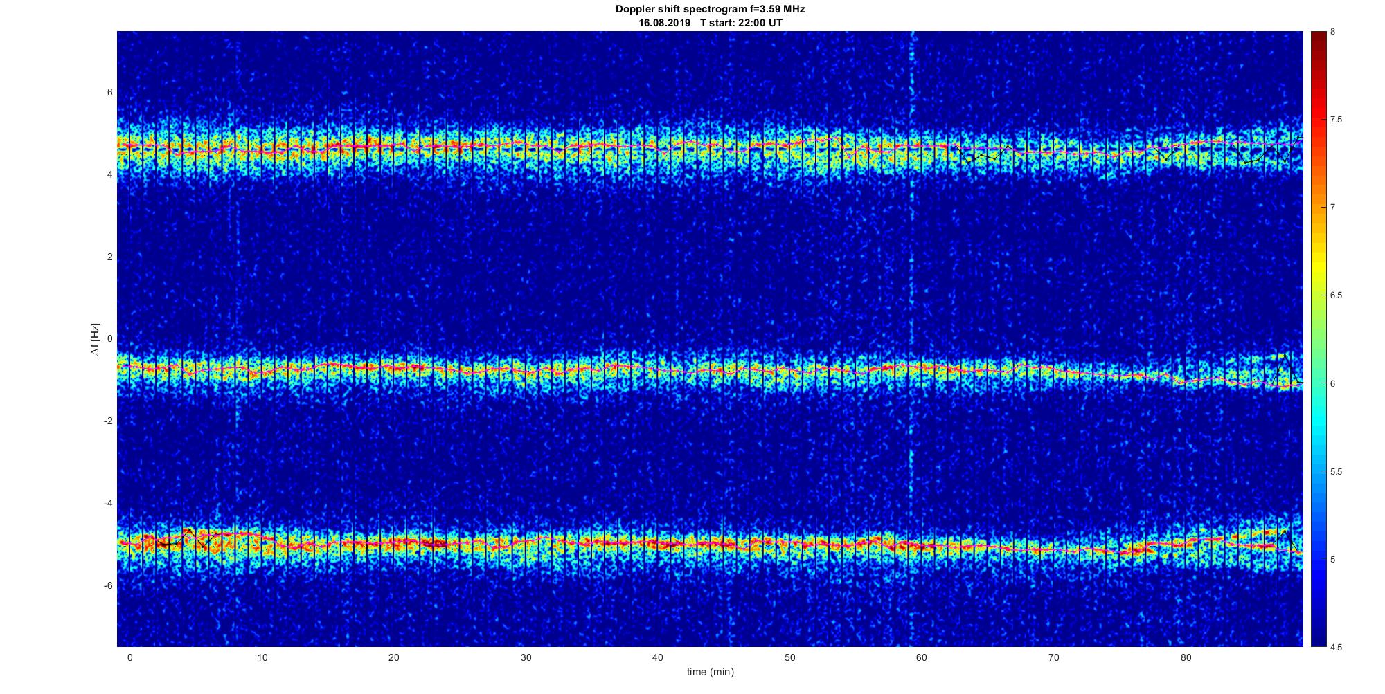Image resolution: width=1385 pixels, height=694 pixels.
Task: Click the colorbar tick label 8
Action: [x=1333, y=32]
